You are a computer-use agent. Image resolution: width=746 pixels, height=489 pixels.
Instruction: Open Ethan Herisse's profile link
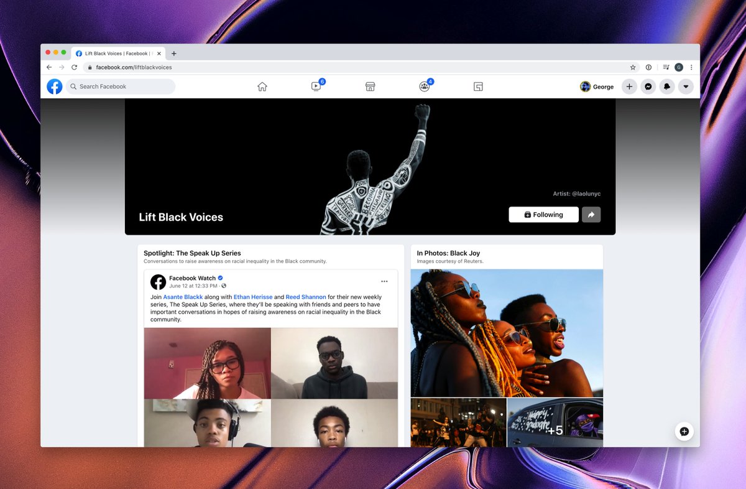click(x=253, y=297)
